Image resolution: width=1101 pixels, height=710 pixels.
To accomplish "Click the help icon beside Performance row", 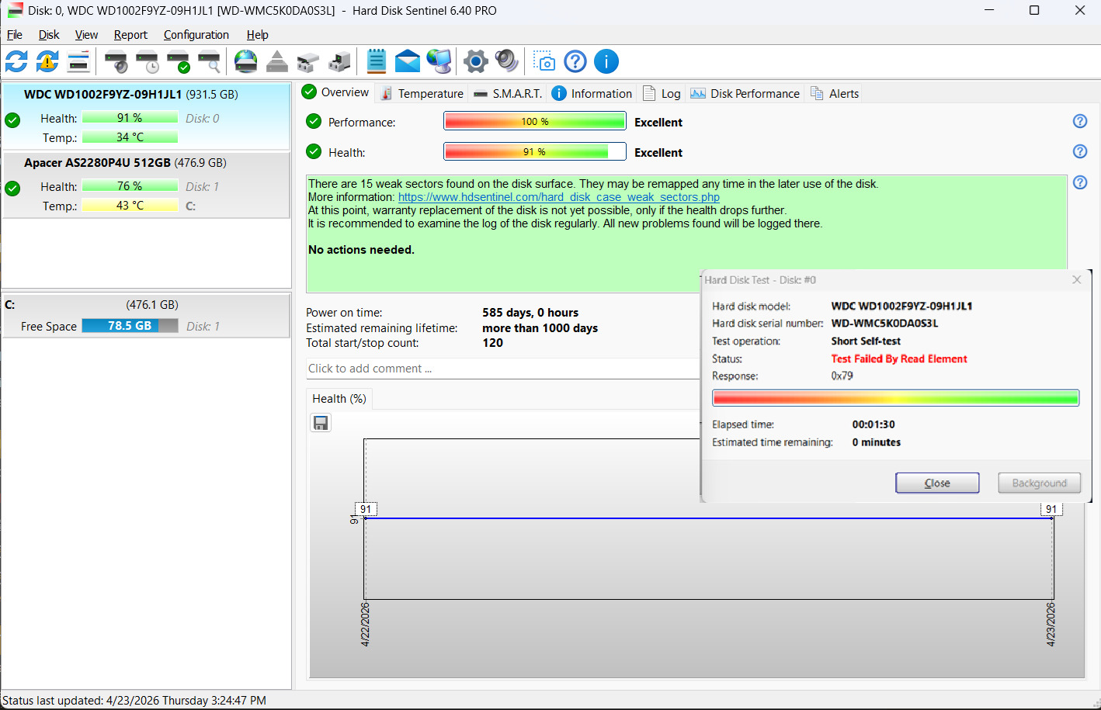I will coord(1080,121).
